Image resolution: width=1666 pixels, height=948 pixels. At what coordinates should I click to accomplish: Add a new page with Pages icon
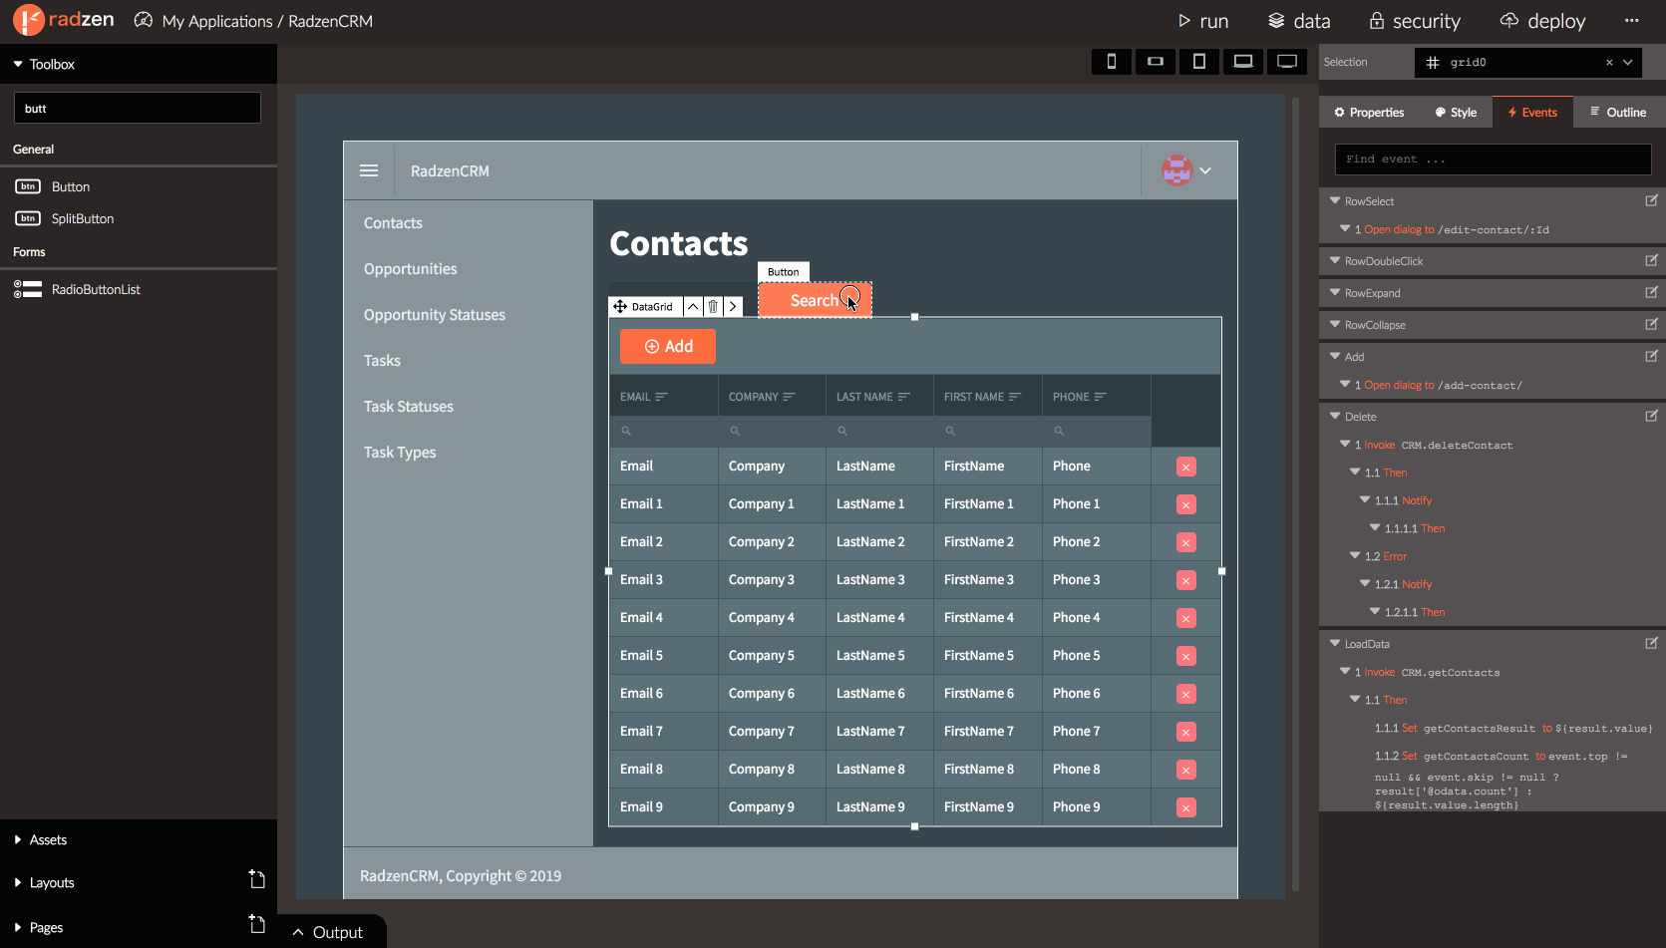[x=257, y=925]
